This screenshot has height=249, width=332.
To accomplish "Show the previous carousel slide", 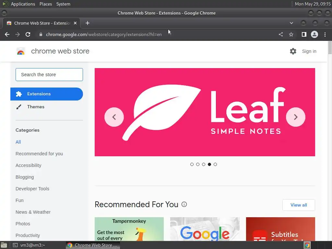I will tap(114, 117).
